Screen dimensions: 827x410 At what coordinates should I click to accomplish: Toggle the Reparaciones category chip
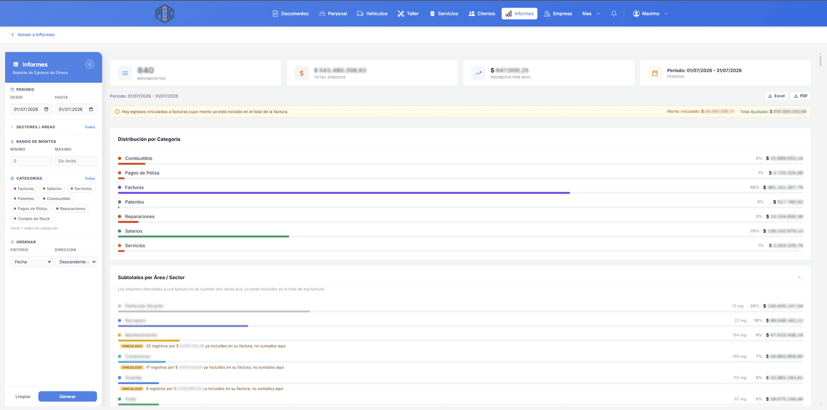(71, 209)
